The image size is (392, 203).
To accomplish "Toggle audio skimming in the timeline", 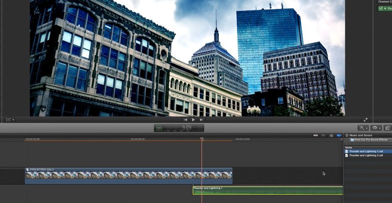I will (x=323, y=136).
